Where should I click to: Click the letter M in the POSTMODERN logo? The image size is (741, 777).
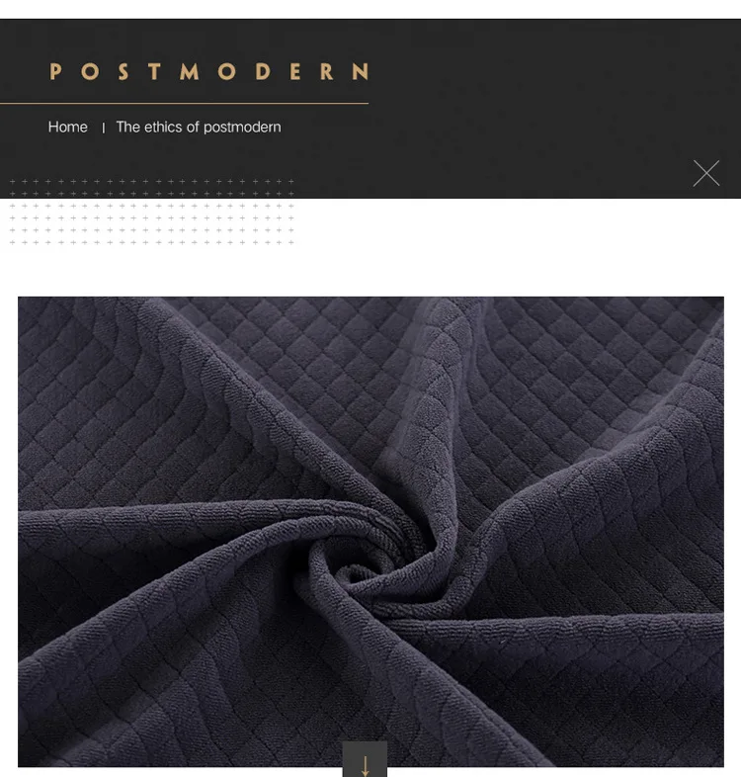(190, 71)
